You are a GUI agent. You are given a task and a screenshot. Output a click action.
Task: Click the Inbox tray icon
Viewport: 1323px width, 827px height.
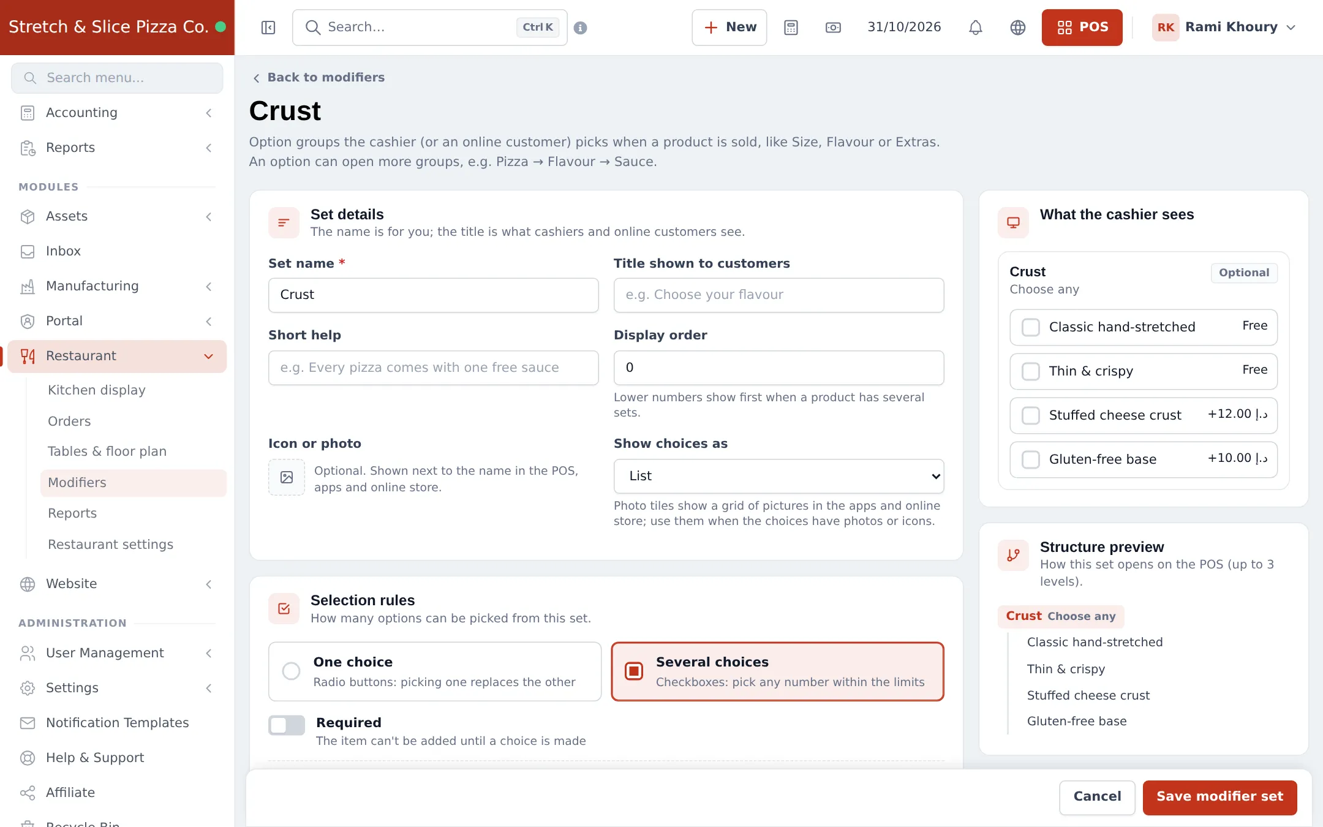[28, 251]
